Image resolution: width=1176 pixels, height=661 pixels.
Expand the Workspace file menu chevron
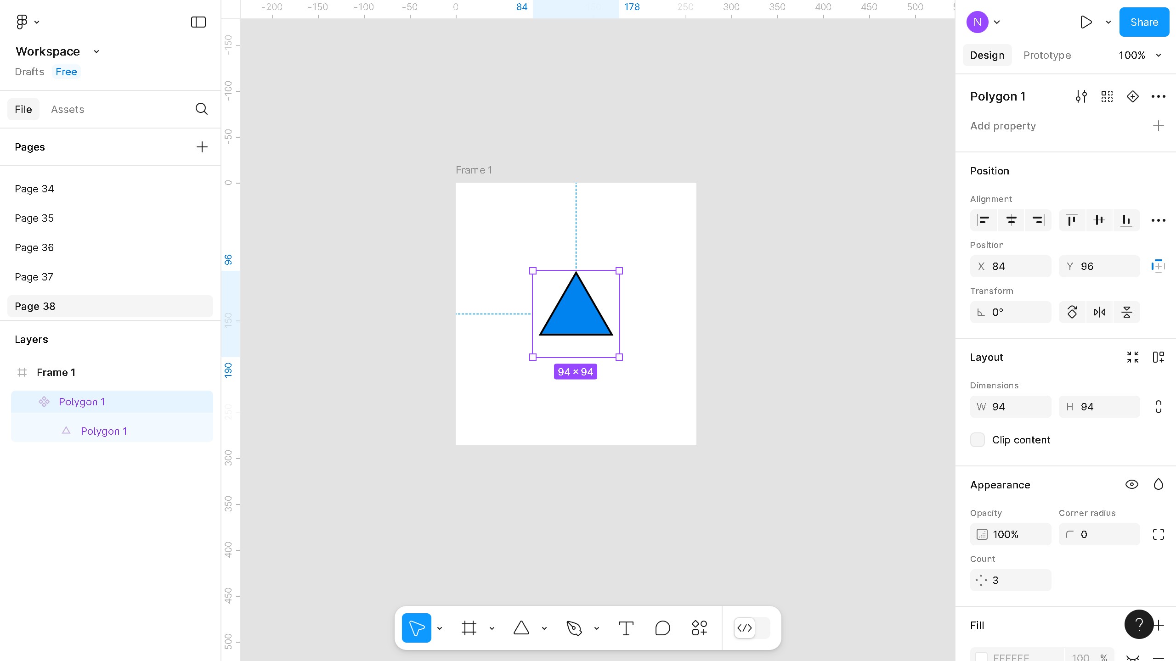[96, 52]
